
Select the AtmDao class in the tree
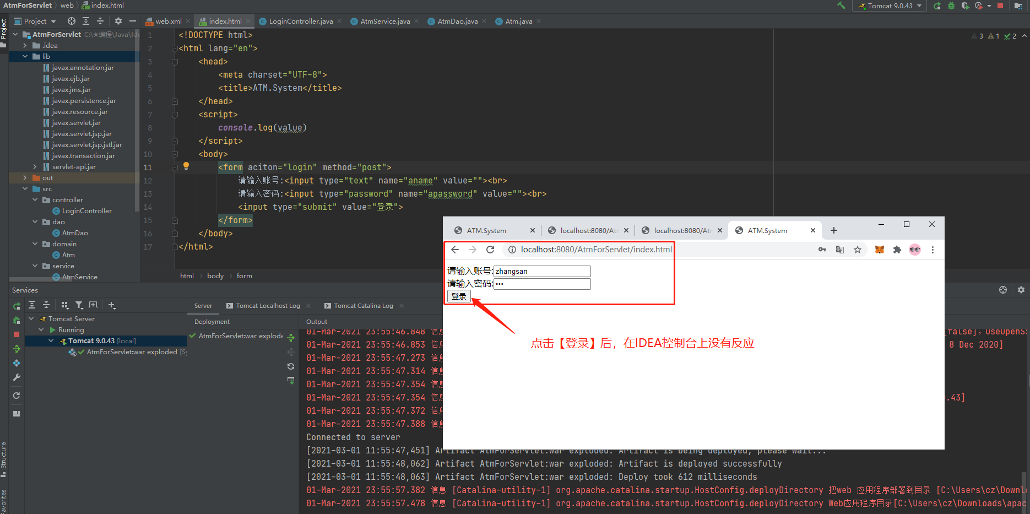pyautogui.click(x=74, y=233)
